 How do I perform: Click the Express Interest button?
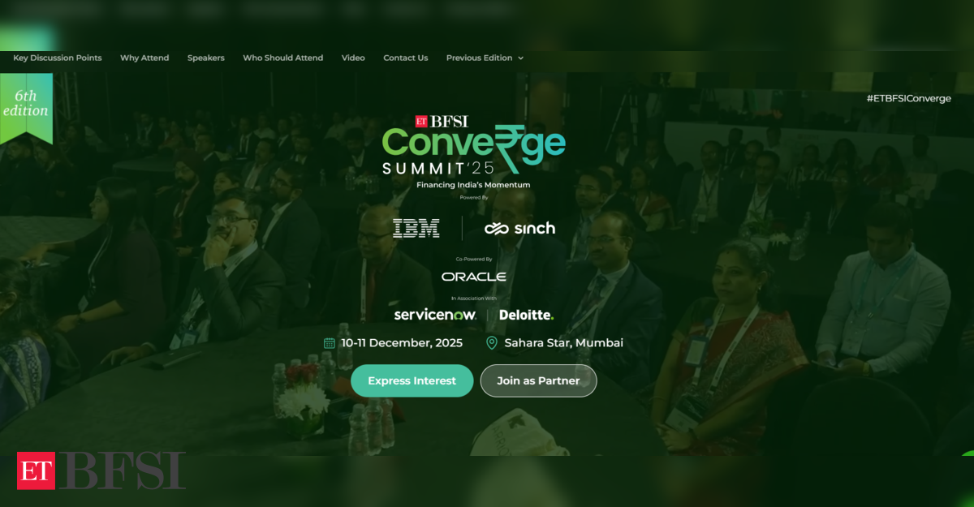tap(412, 380)
